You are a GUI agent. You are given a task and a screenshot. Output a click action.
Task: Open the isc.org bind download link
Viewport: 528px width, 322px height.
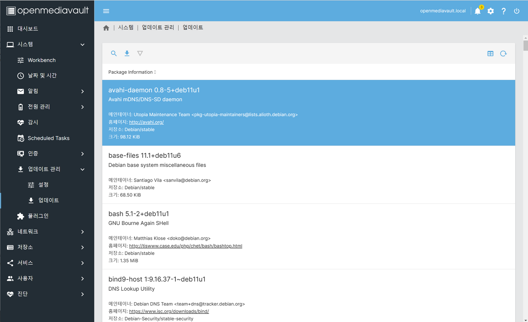click(169, 311)
